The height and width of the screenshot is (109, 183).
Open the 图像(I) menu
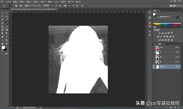(x=22, y=2)
